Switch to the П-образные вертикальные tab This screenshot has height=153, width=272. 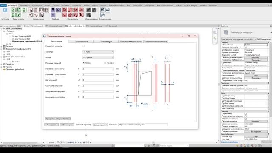pyautogui.click(x=131, y=42)
